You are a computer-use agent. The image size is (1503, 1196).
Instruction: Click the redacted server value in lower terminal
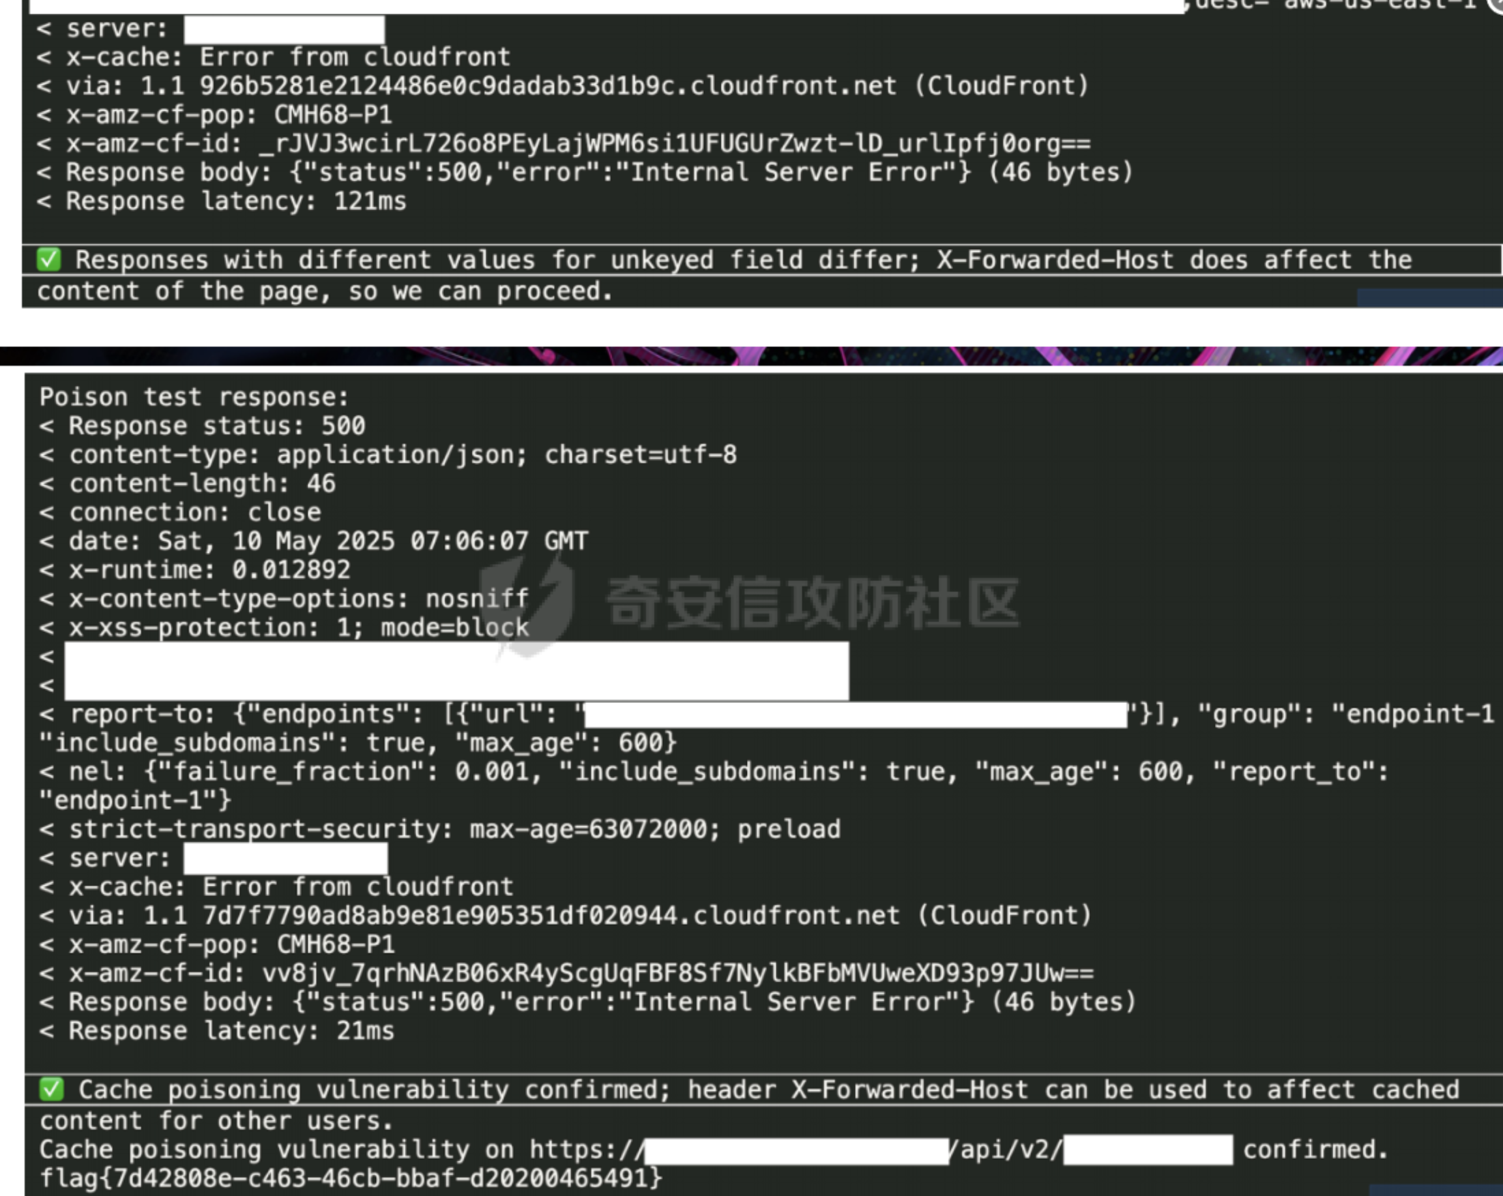(286, 858)
